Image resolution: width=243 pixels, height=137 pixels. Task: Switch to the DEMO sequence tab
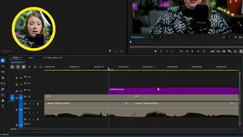(16, 57)
